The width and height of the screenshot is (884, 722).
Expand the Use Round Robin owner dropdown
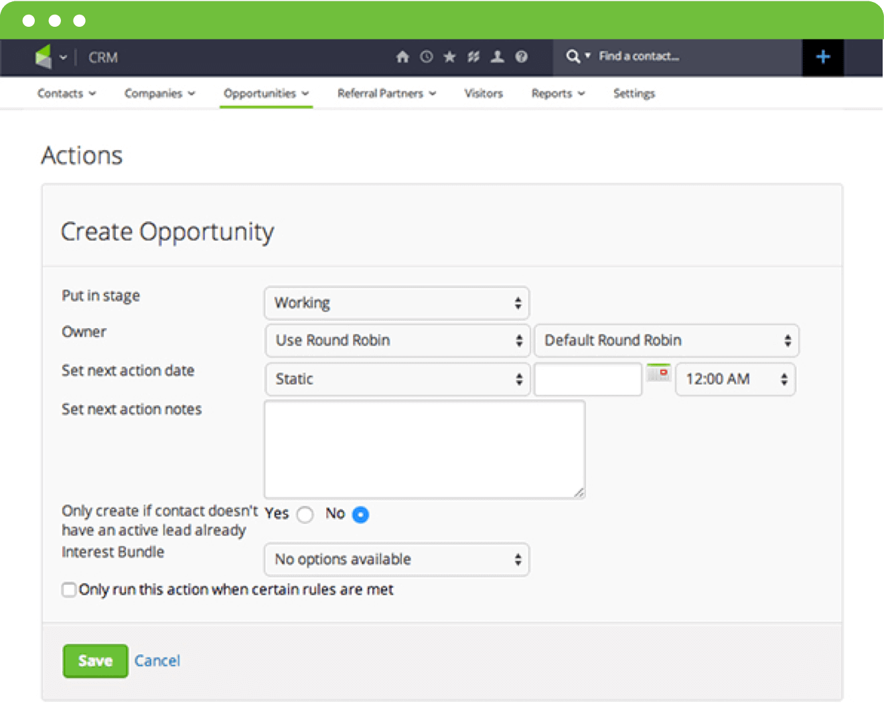point(398,340)
